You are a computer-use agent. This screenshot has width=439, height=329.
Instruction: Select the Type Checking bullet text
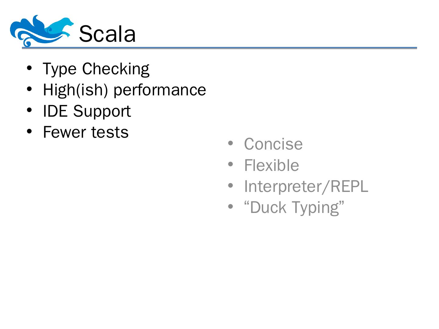[96, 69]
